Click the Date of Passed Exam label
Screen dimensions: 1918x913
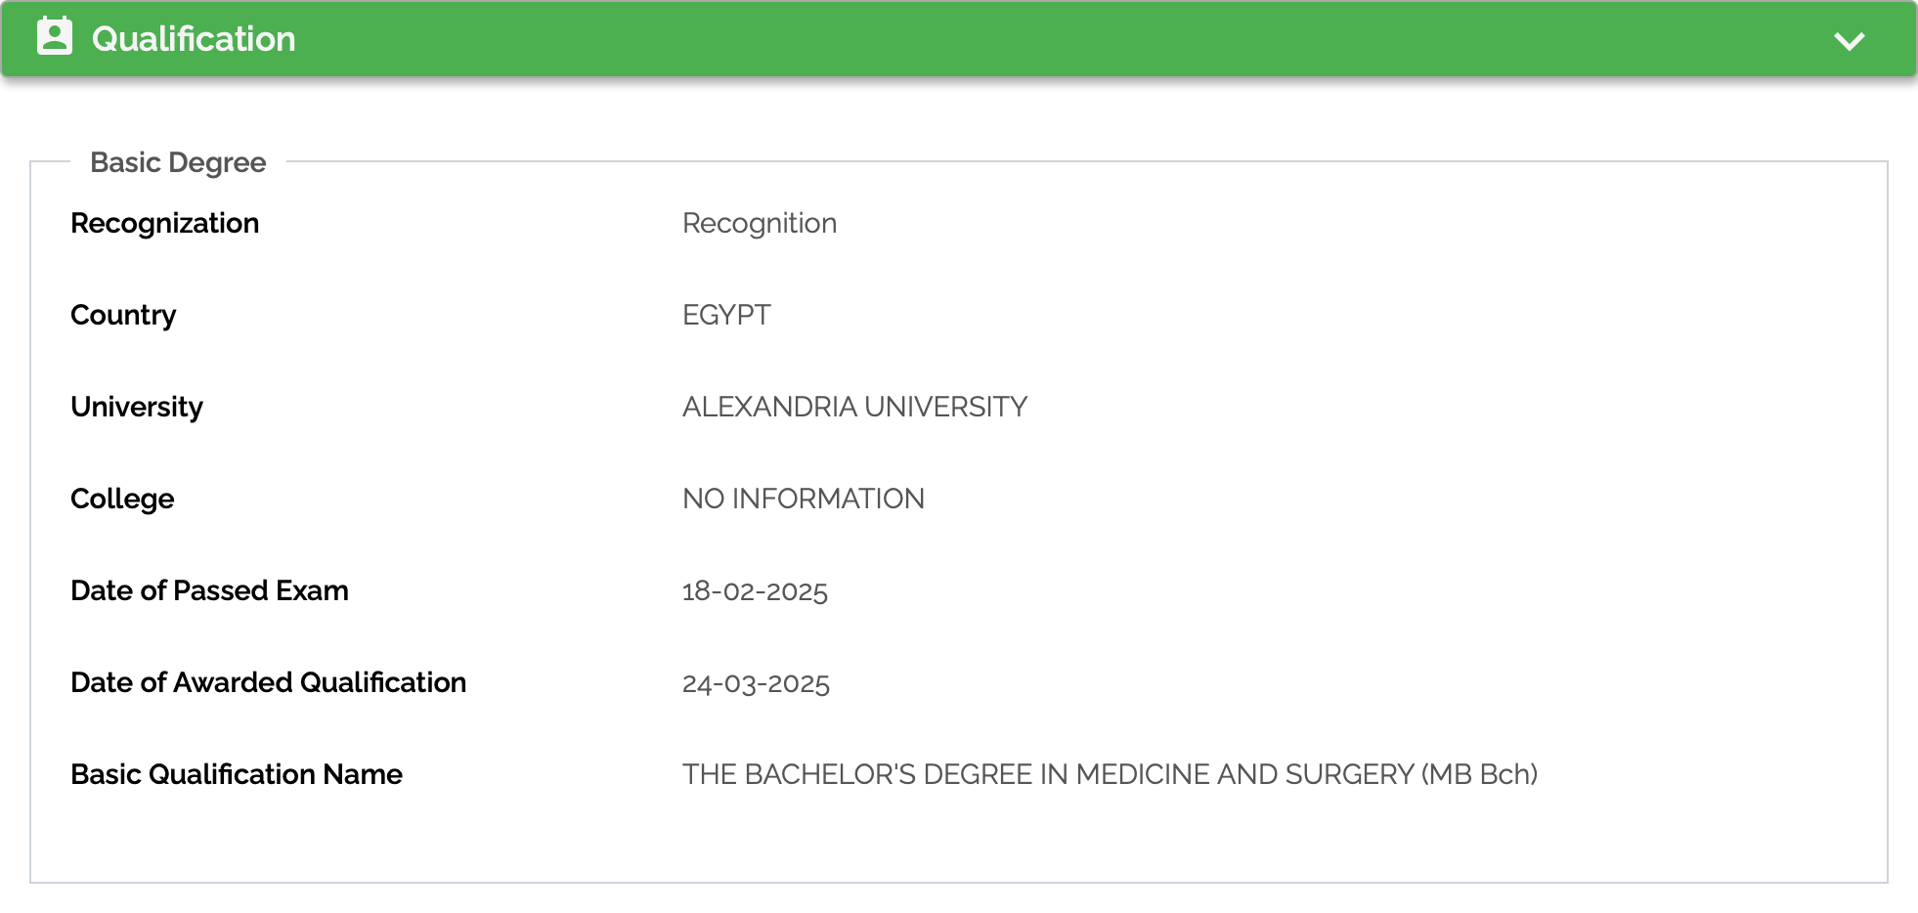209,590
